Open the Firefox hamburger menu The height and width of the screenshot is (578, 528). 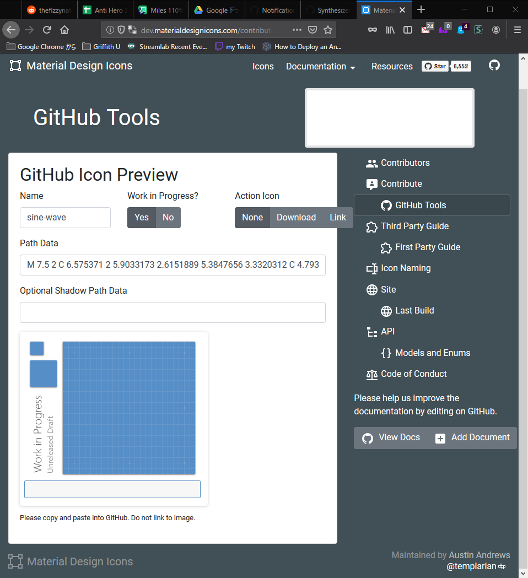coord(518,30)
